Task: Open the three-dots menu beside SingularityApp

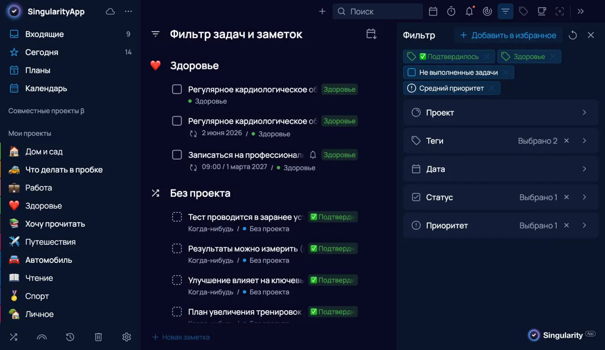Action: (x=128, y=12)
